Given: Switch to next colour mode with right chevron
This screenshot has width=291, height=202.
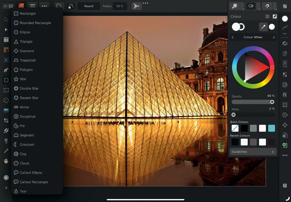Looking at the screenshot, I should (x=274, y=37).
